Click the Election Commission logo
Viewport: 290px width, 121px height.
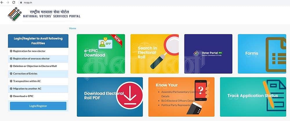point(14,14)
